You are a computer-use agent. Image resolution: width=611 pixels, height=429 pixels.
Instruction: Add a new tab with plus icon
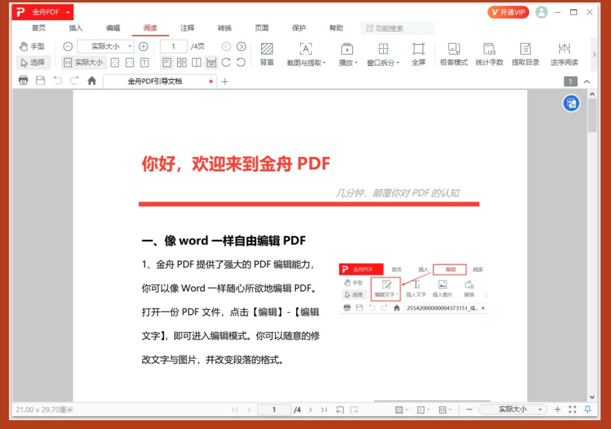pos(225,81)
